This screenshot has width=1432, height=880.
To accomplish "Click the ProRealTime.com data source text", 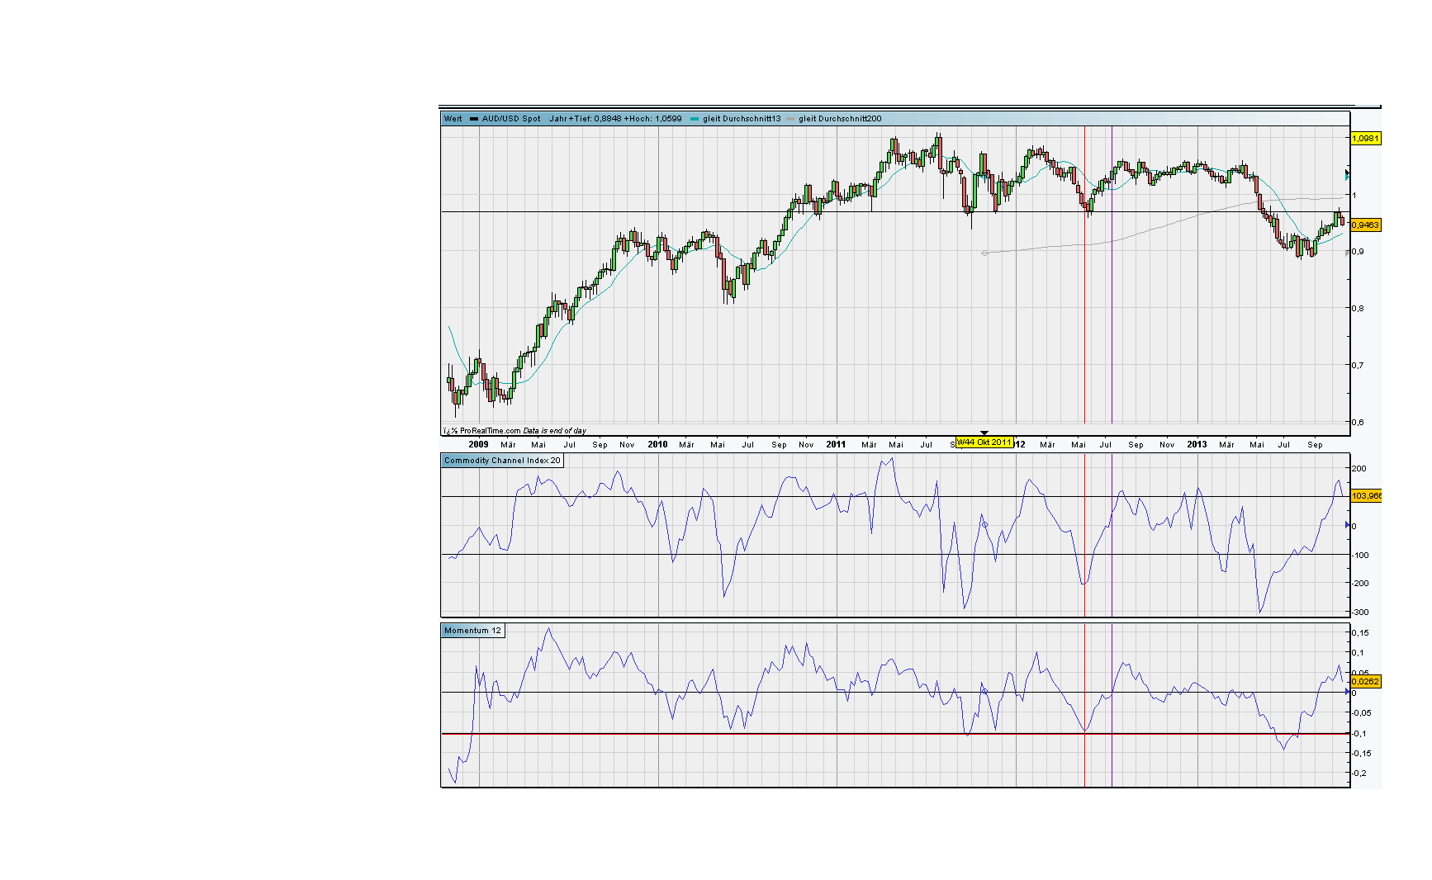I will [x=491, y=430].
